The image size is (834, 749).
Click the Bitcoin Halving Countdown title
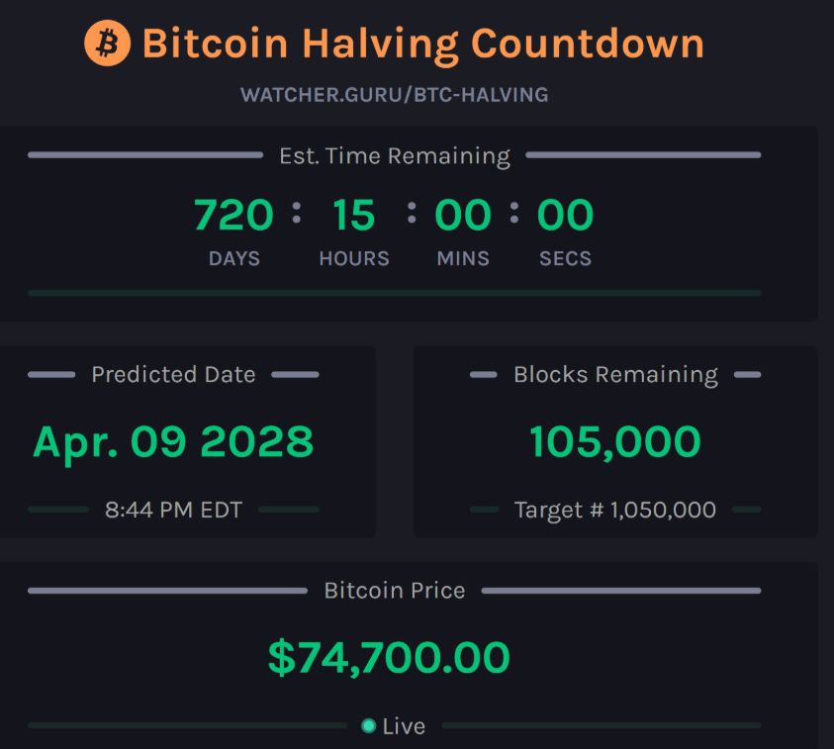click(x=422, y=45)
